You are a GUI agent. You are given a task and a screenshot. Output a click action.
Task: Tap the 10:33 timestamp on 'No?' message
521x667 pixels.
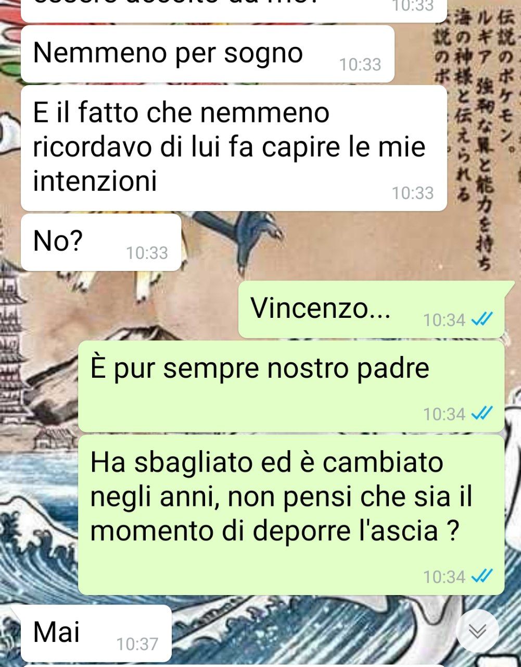(147, 253)
